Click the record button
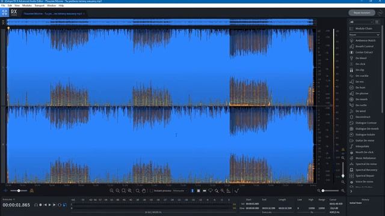The width and height of the screenshot is (385, 216). click(40, 205)
